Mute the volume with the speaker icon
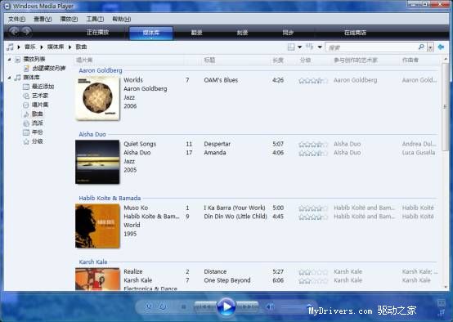 click(x=270, y=306)
